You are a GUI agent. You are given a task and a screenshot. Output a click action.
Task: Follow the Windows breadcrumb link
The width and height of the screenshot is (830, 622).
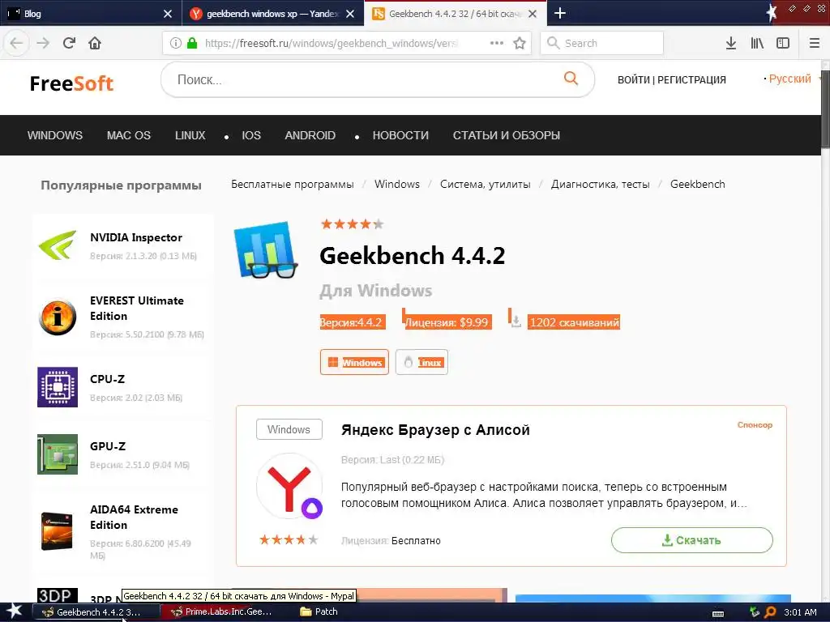[x=397, y=184]
